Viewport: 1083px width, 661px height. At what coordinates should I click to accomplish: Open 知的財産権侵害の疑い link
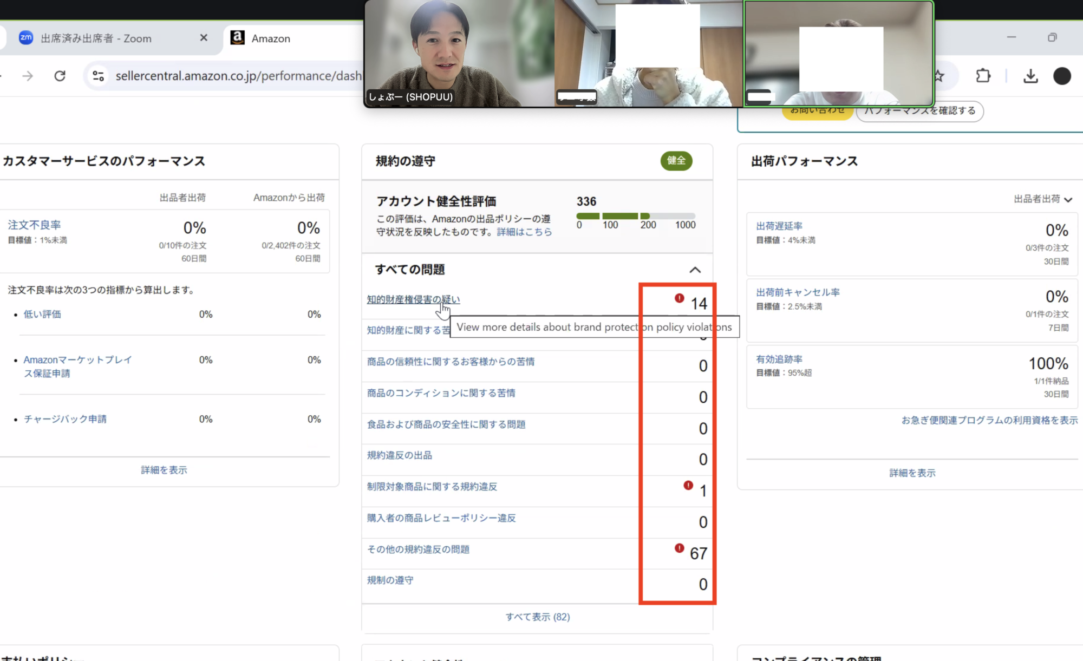(413, 299)
